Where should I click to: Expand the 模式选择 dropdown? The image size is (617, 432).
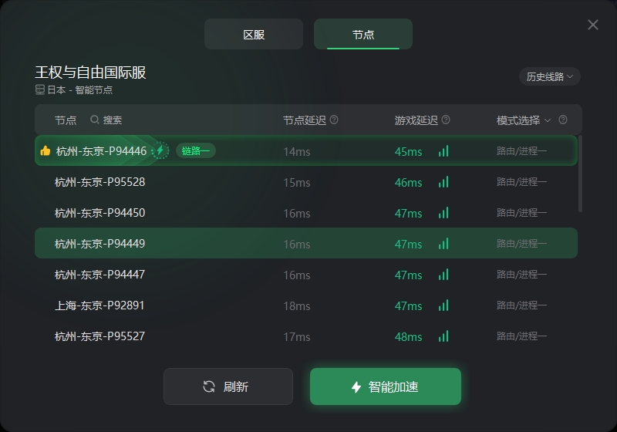click(x=524, y=120)
